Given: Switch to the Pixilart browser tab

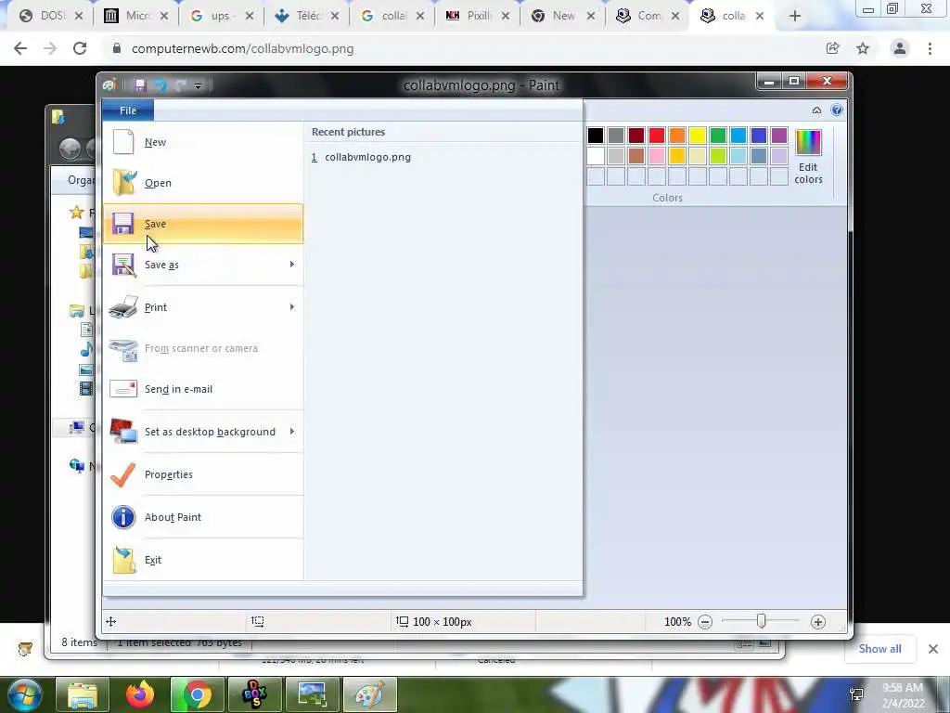Looking at the screenshot, I should [478, 17].
